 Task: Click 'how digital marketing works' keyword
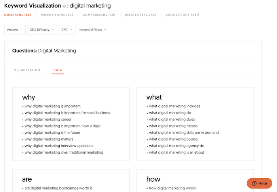click(x=172, y=188)
